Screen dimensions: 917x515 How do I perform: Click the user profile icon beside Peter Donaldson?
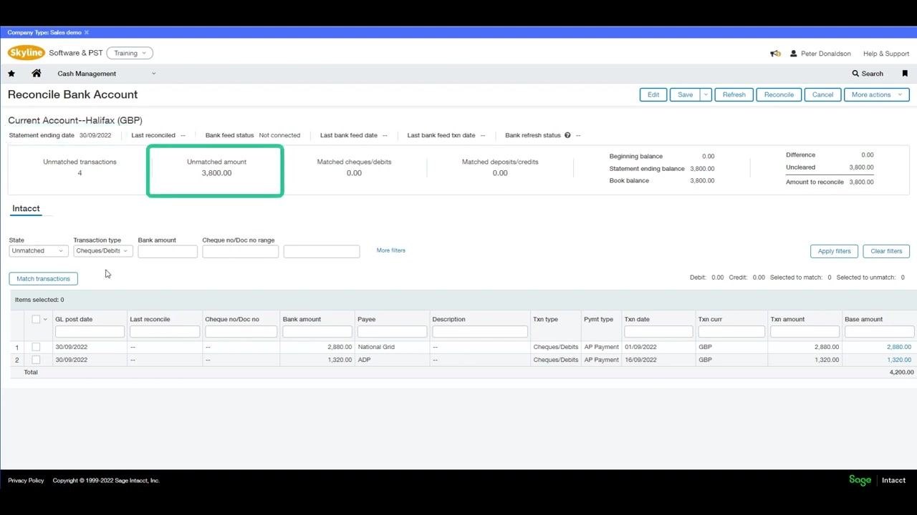click(x=793, y=54)
